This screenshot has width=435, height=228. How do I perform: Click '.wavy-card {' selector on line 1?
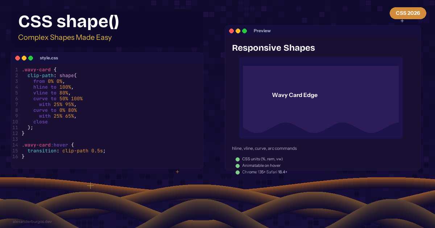pyautogui.click(x=39, y=69)
